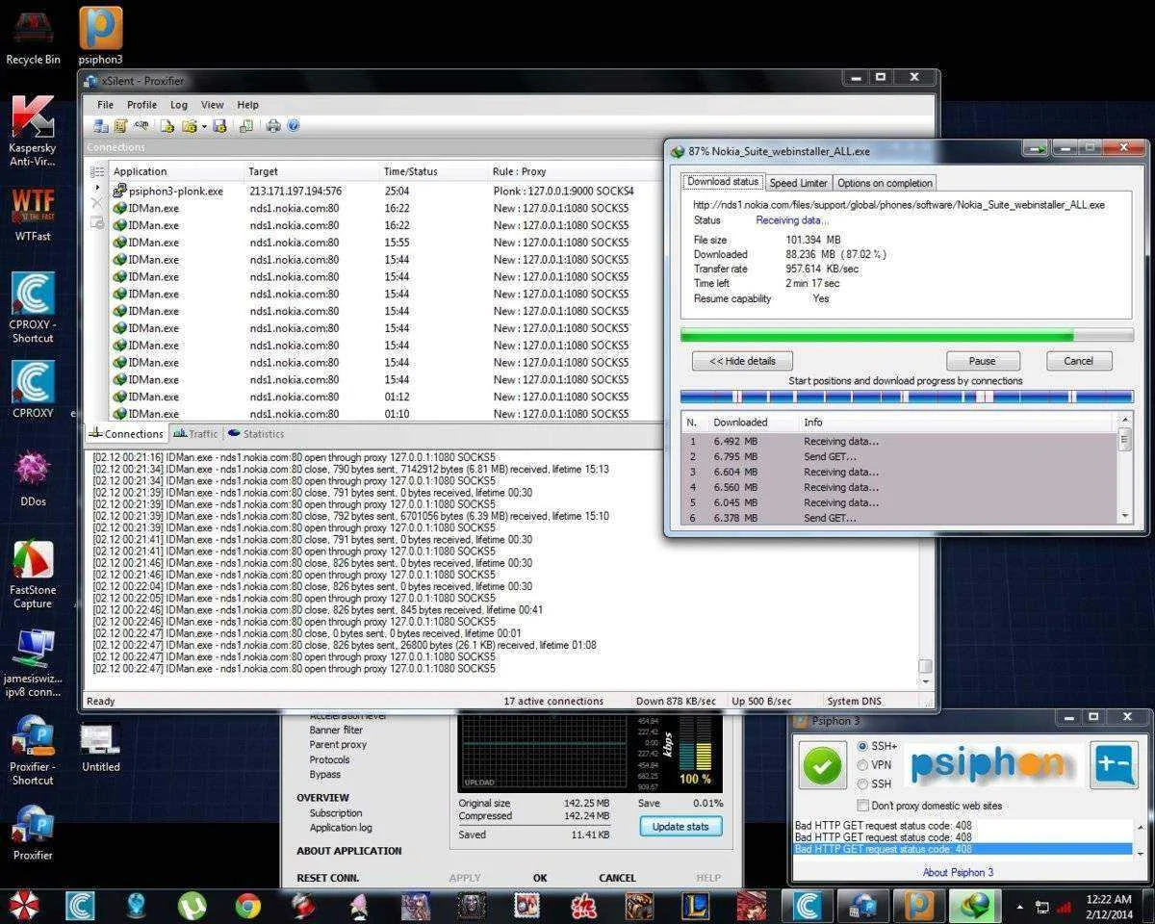This screenshot has width=1155, height=924.
Task: Click the green Psiphon connected checkmark icon
Action: click(822, 765)
